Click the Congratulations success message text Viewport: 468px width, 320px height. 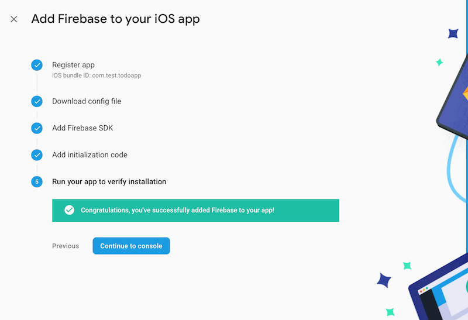[178, 210]
